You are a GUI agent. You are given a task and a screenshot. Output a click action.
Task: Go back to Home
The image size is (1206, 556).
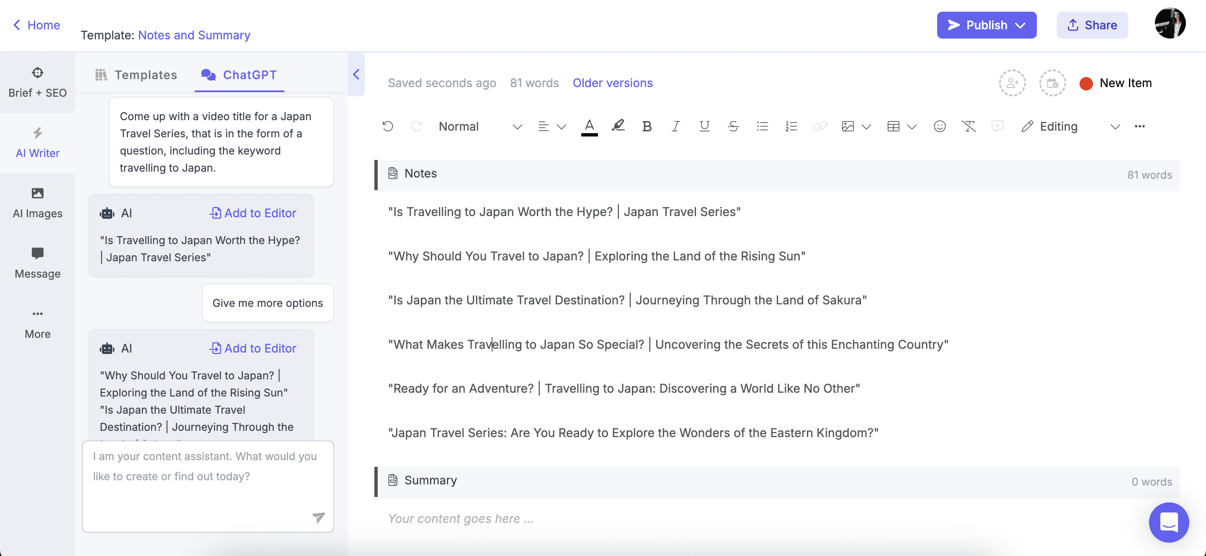click(x=36, y=25)
